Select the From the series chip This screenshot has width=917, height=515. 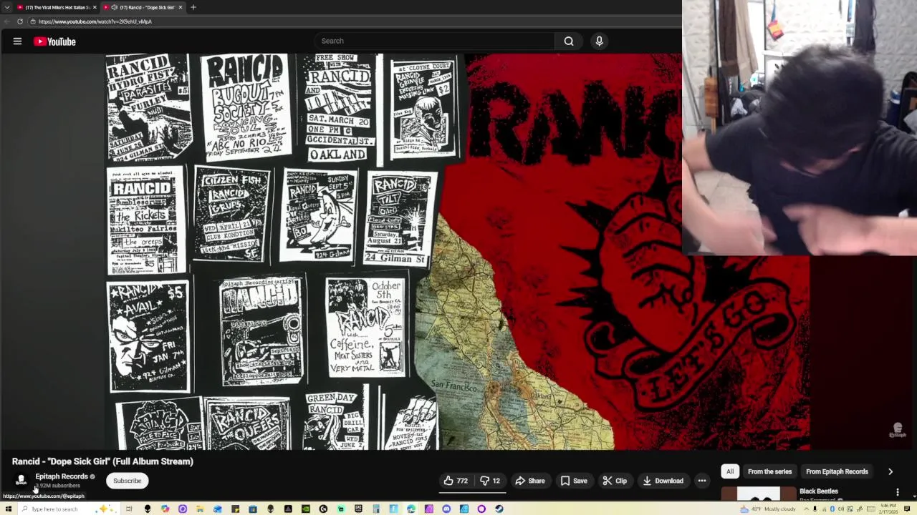tap(769, 471)
